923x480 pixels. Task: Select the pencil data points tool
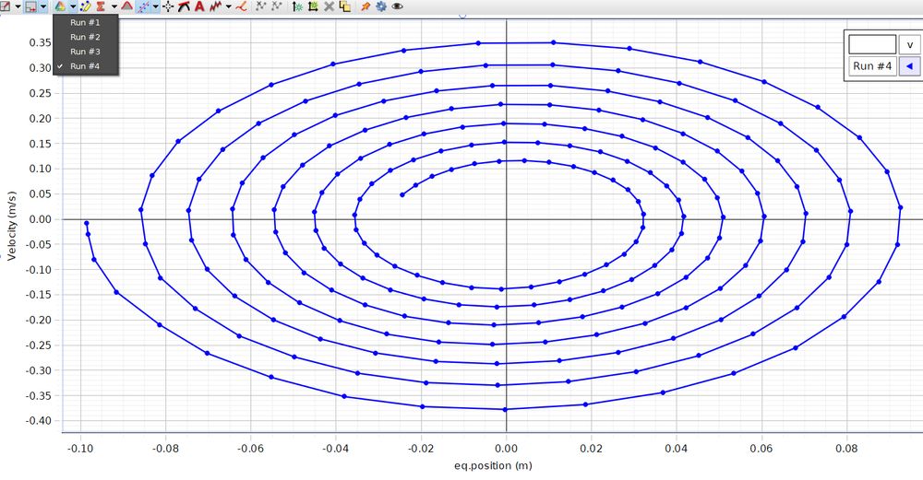tap(85, 6)
